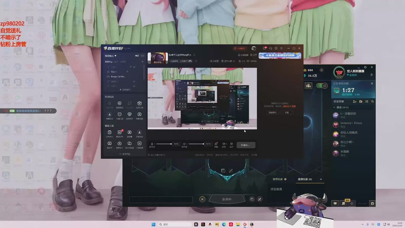This screenshot has height=228, width=405.
Task: Click the list view icon in friends list
Action: coord(367,102)
